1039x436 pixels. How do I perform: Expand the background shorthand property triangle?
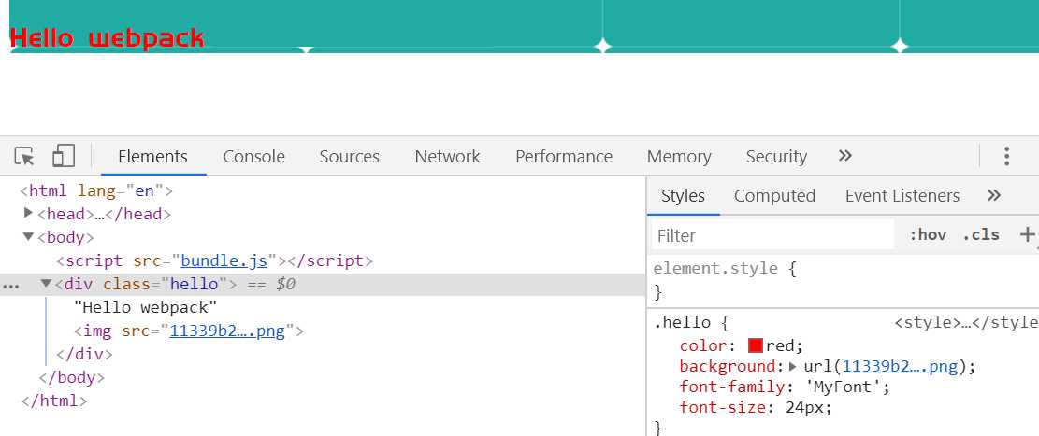(792, 367)
